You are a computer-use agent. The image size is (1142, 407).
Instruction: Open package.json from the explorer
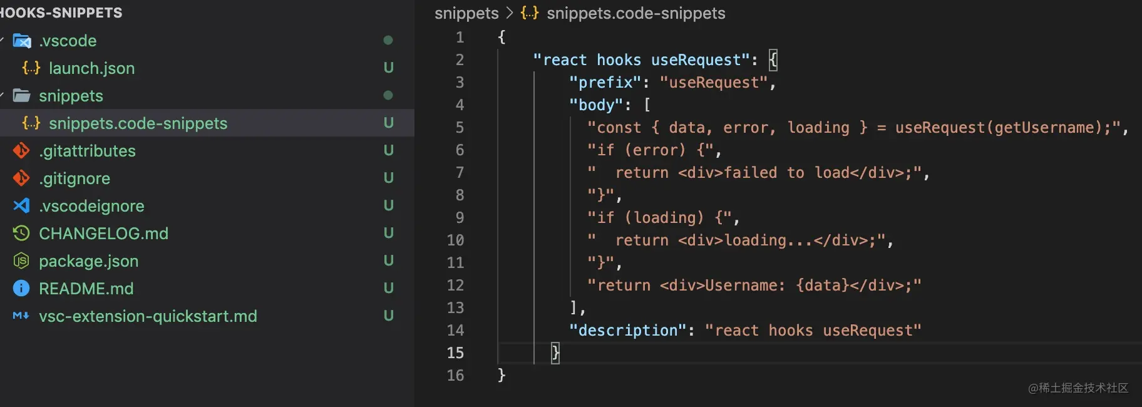[x=88, y=261]
